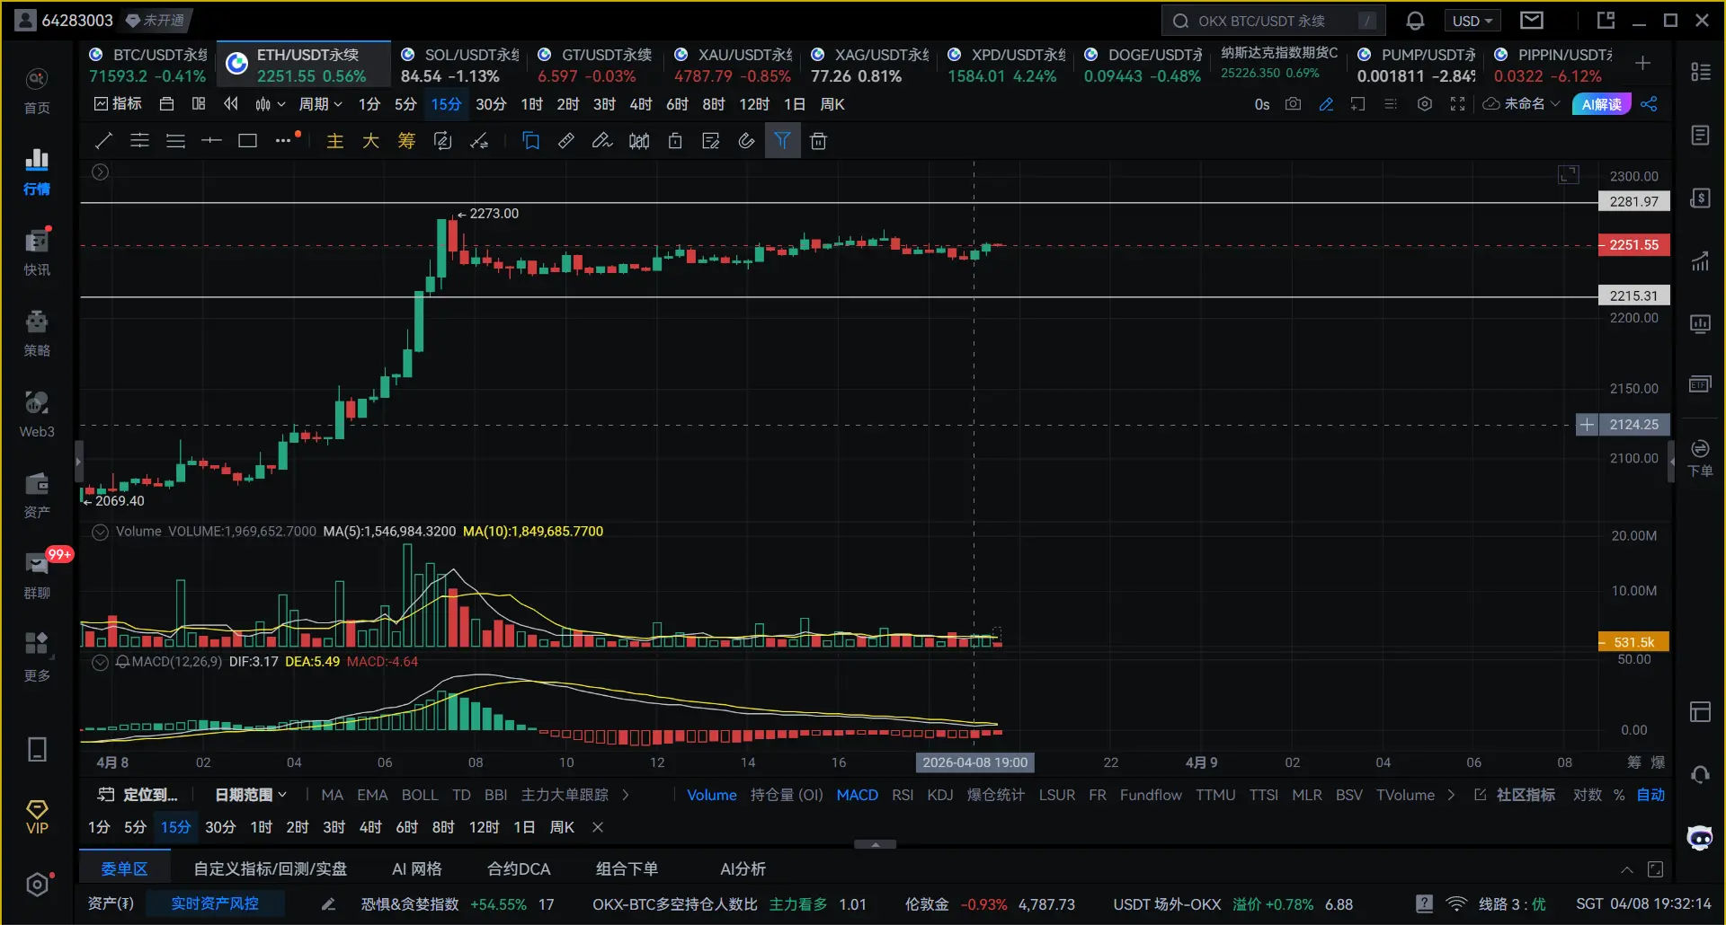Click the trash delete drawings icon

(818, 141)
